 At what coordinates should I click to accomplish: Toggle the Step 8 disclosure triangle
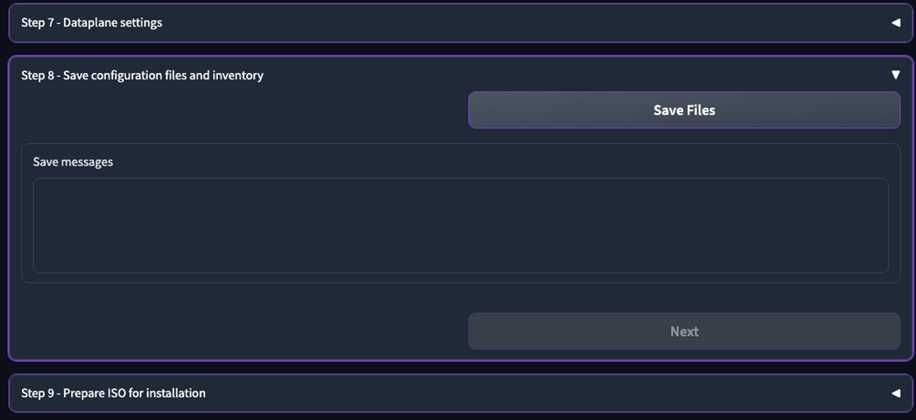[896, 75]
